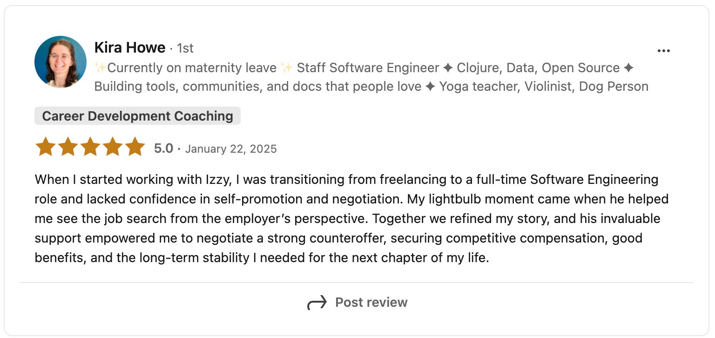Click the review paragraph mentioning Izzy
The image size is (715, 338).
coord(352,218)
